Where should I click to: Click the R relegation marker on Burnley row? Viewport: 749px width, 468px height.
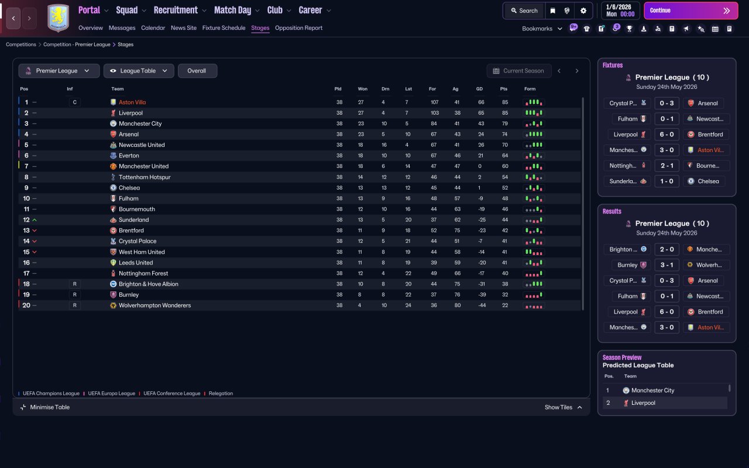pos(74,295)
